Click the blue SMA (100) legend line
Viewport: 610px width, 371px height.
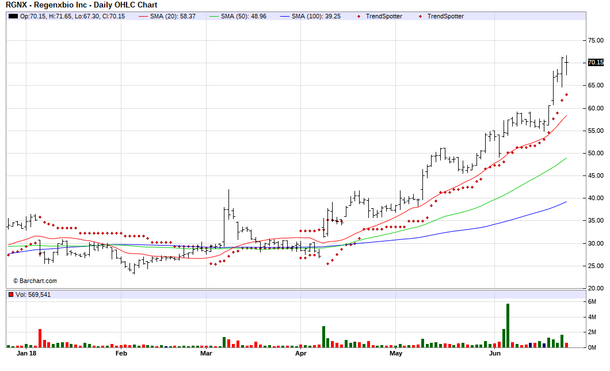tap(285, 16)
